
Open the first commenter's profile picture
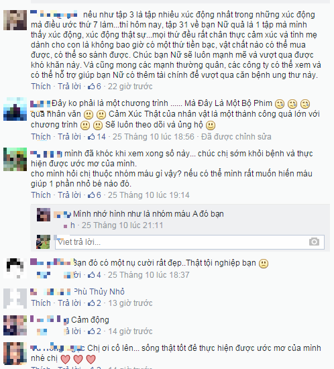pos(15,20)
